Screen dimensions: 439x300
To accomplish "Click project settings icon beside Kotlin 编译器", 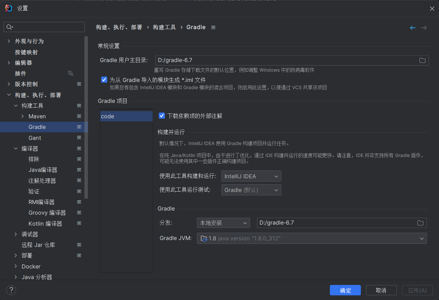I will (79, 224).
